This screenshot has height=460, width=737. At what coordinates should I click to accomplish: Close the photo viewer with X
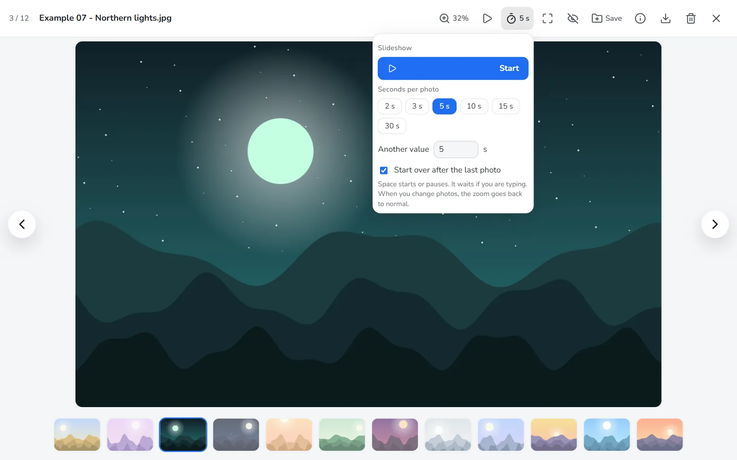(x=716, y=18)
